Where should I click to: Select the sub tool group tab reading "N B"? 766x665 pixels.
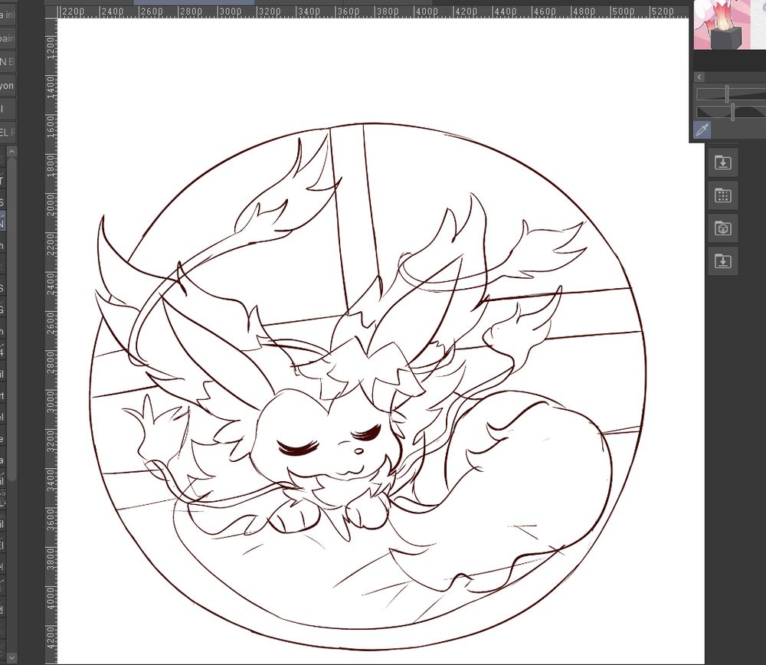tap(8, 62)
